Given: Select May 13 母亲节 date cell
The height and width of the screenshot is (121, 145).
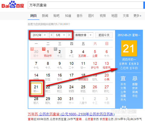Looking at the screenshot, I should (107, 65).
